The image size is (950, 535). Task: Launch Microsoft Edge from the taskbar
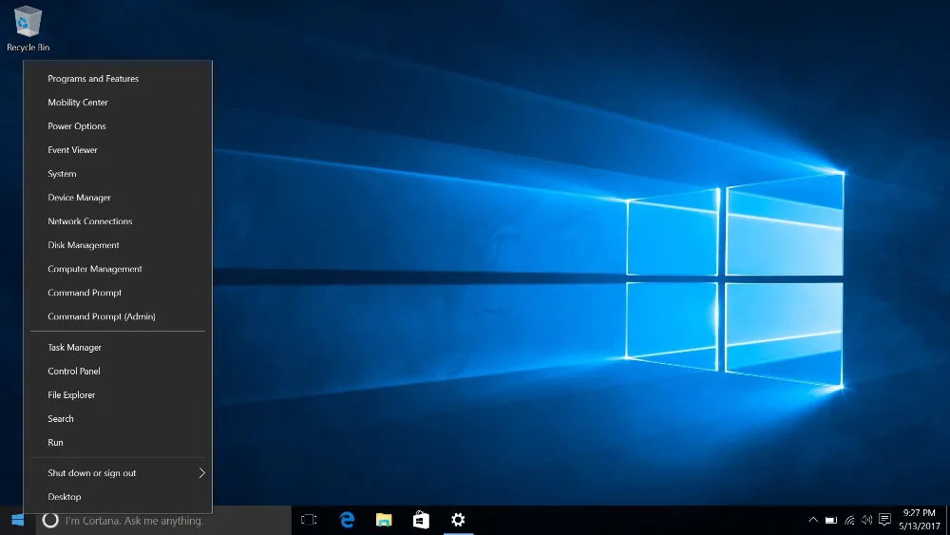[x=347, y=520]
